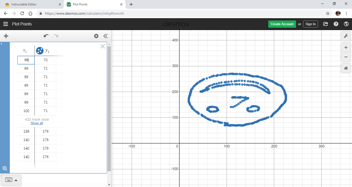Open the Desmos main menu

(x=5, y=24)
